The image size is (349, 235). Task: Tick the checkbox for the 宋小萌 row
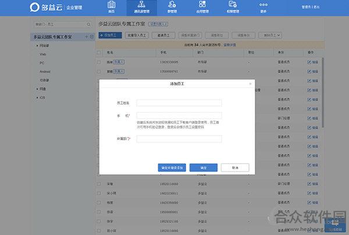click(x=99, y=193)
